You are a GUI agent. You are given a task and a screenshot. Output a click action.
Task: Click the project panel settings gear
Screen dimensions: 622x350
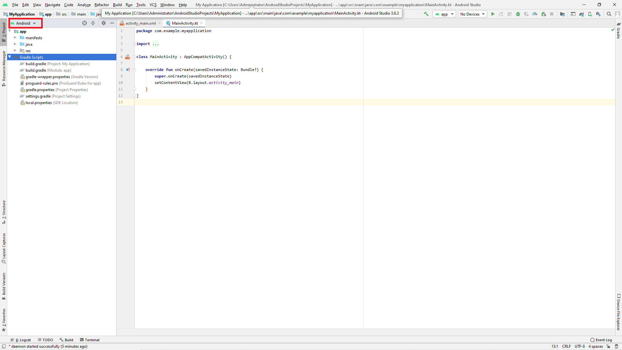tap(104, 23)
